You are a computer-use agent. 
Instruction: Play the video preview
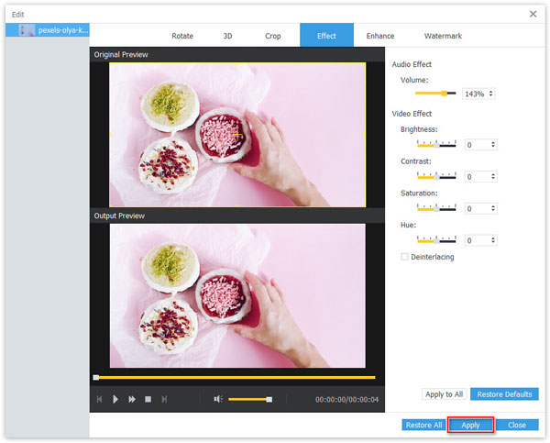click(115, 399)
